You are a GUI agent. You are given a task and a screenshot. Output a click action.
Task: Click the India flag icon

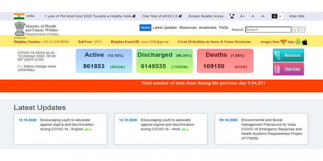click(x=19, y=16)
